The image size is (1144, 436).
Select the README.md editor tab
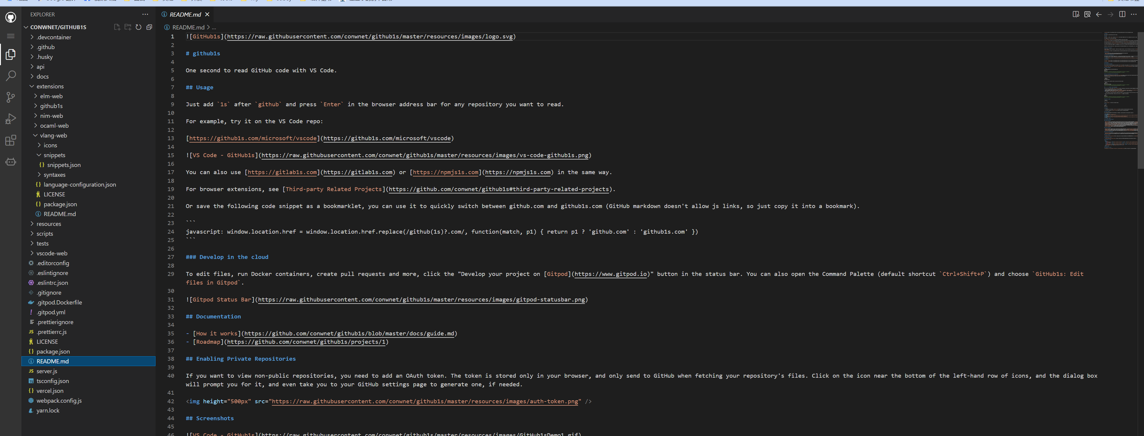point(185,14)
